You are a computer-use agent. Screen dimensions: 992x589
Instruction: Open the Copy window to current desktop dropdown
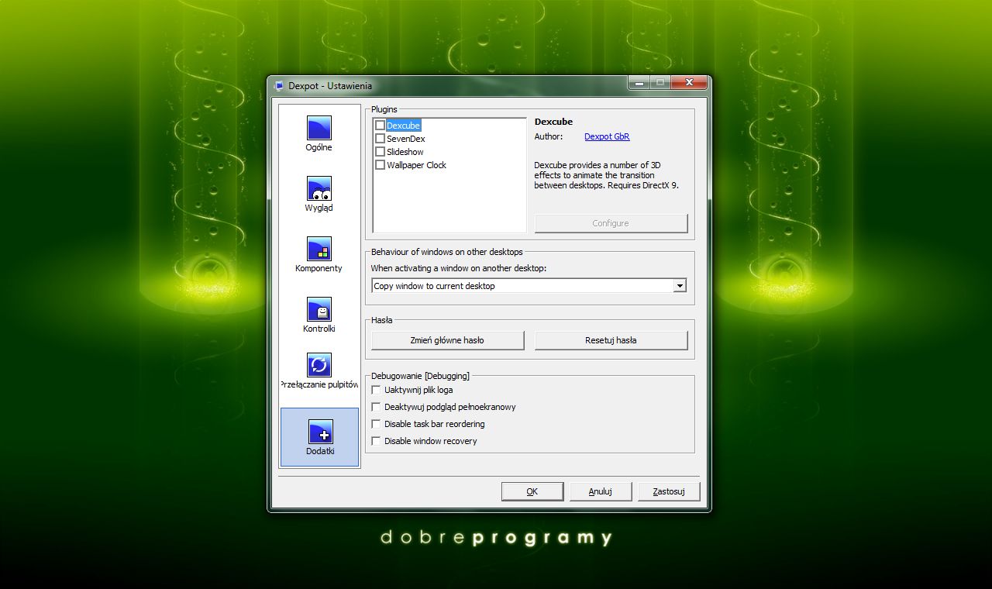click(x=529, y=286)
